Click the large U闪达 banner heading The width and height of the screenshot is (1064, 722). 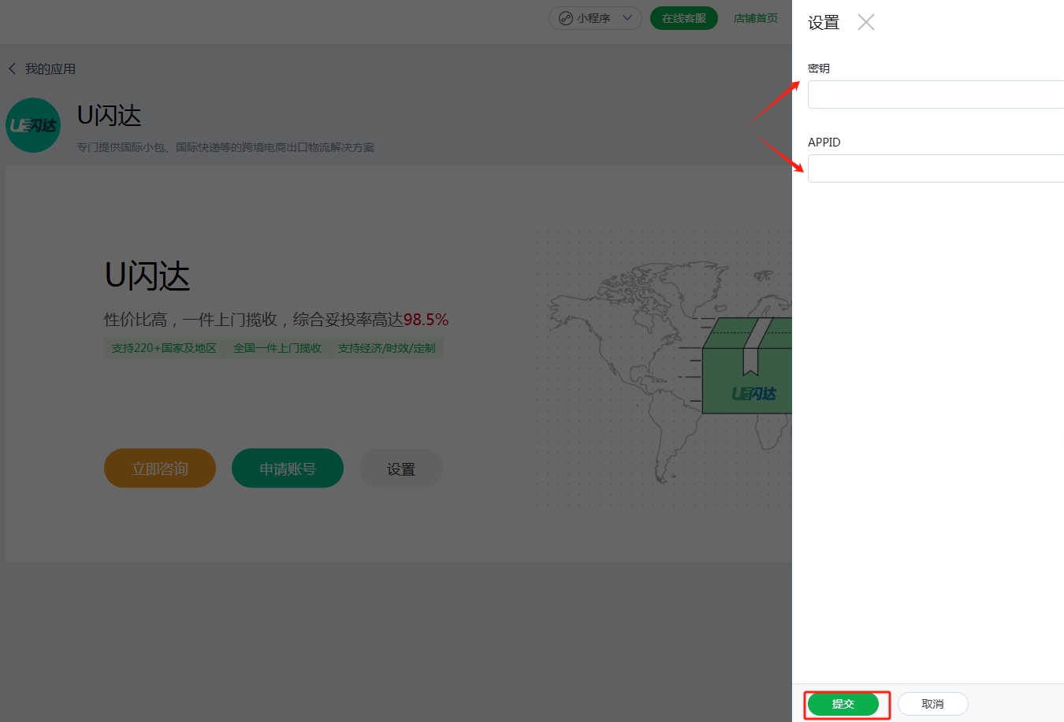147,276
